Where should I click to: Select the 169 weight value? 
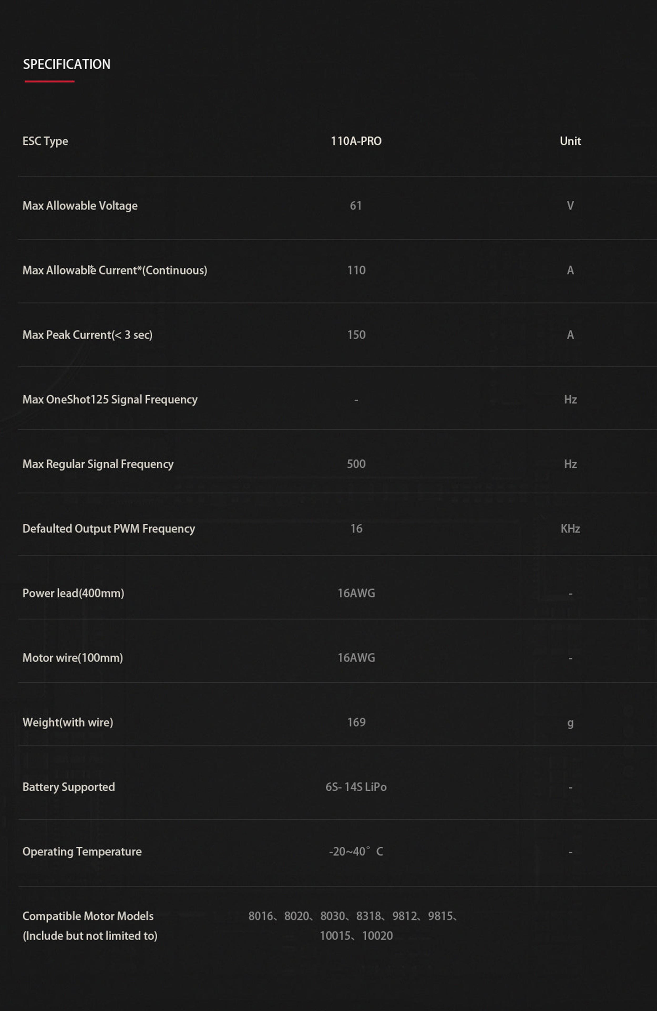[356, 722]
